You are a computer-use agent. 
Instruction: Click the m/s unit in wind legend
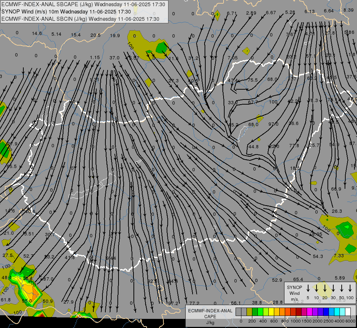click(x=294, y=299)
